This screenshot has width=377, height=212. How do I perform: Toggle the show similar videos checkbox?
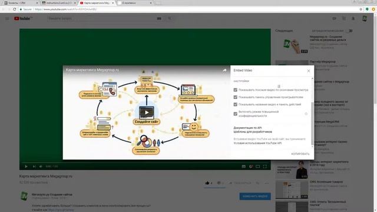tap(236, 90)
